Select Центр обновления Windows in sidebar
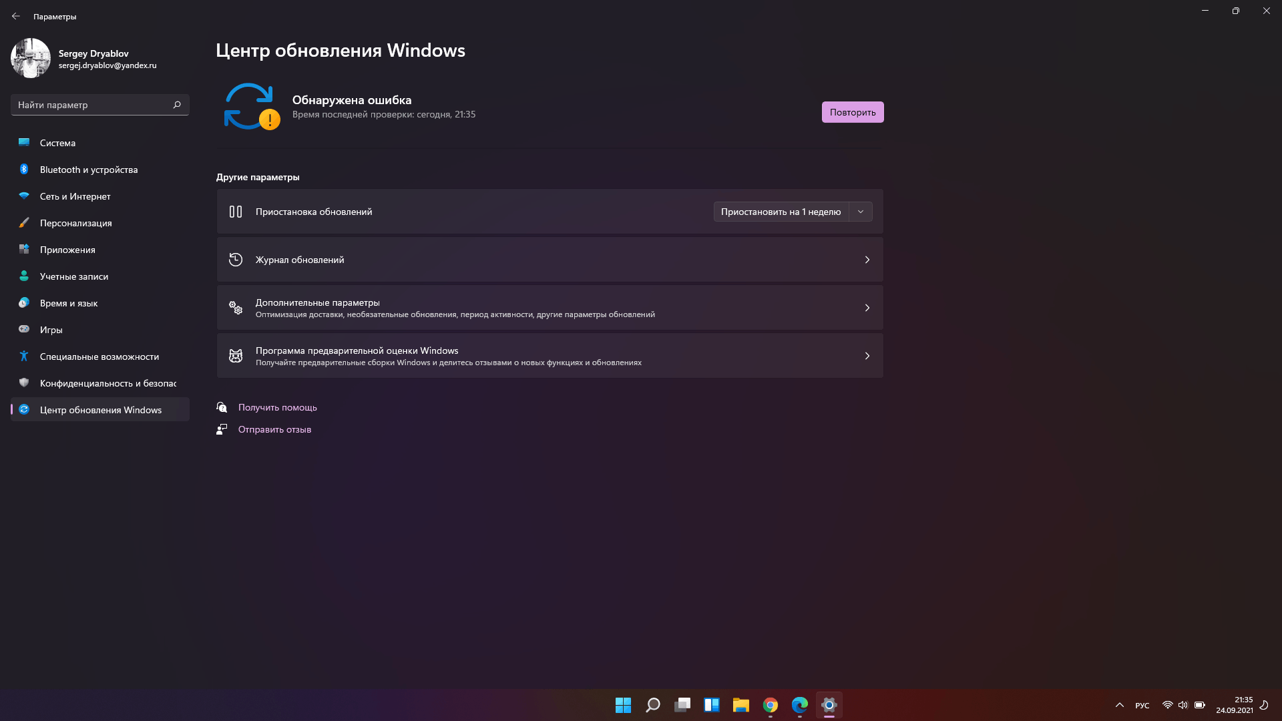Image resolution: width=1282 pixels, height=721 pixels. click(x=100, y=410)
